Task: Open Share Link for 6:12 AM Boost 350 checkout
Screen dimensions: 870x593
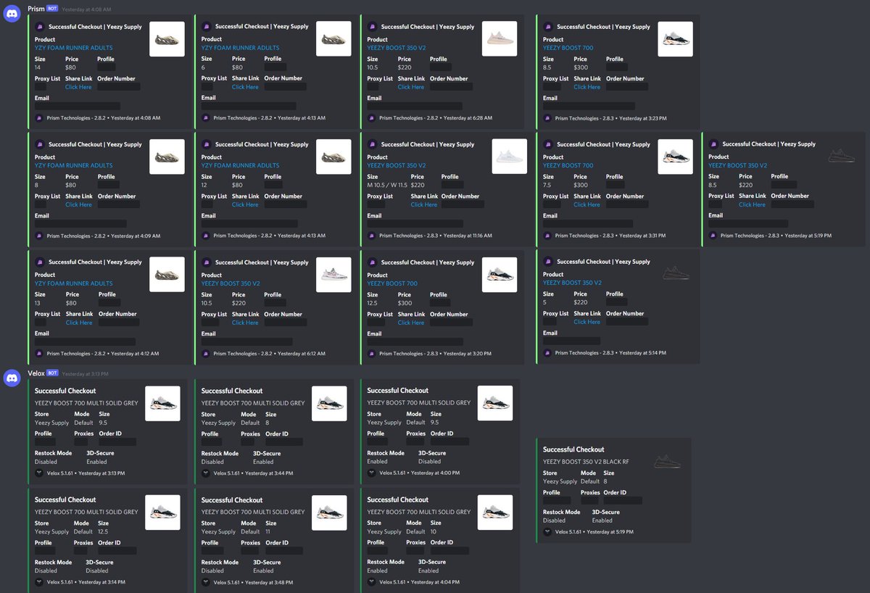Action: 245,322
